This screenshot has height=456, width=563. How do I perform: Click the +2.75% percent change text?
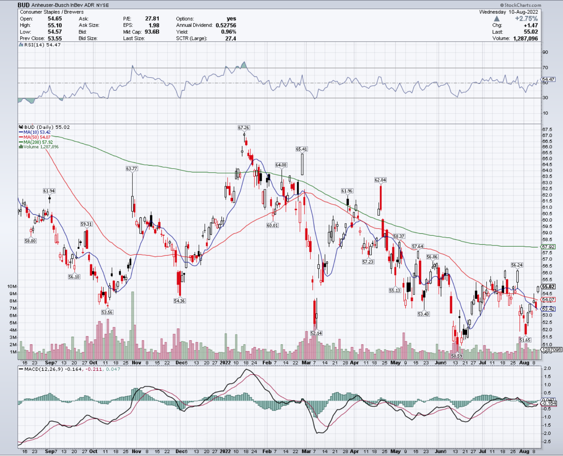tap(526, 19)
